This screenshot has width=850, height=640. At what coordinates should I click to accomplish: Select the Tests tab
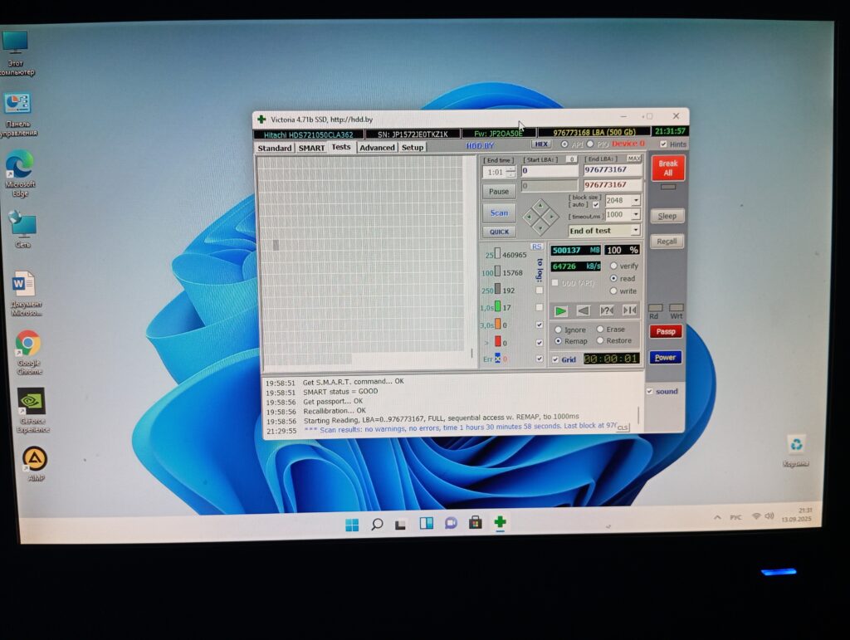pos(341,147)
